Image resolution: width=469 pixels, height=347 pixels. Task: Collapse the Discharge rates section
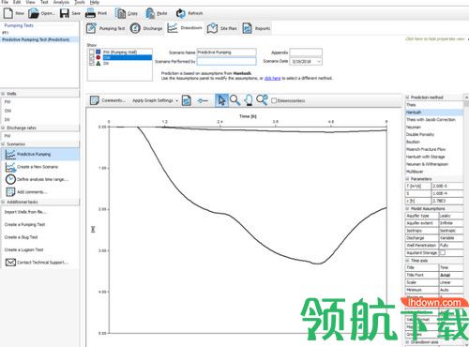[3, 128]
